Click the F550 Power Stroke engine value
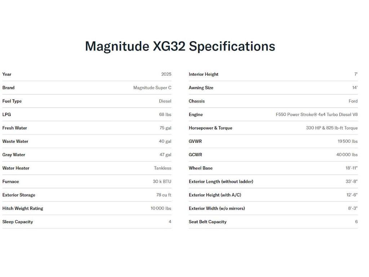The width and height of the screenshot is (369, 277). pos(317,114)
